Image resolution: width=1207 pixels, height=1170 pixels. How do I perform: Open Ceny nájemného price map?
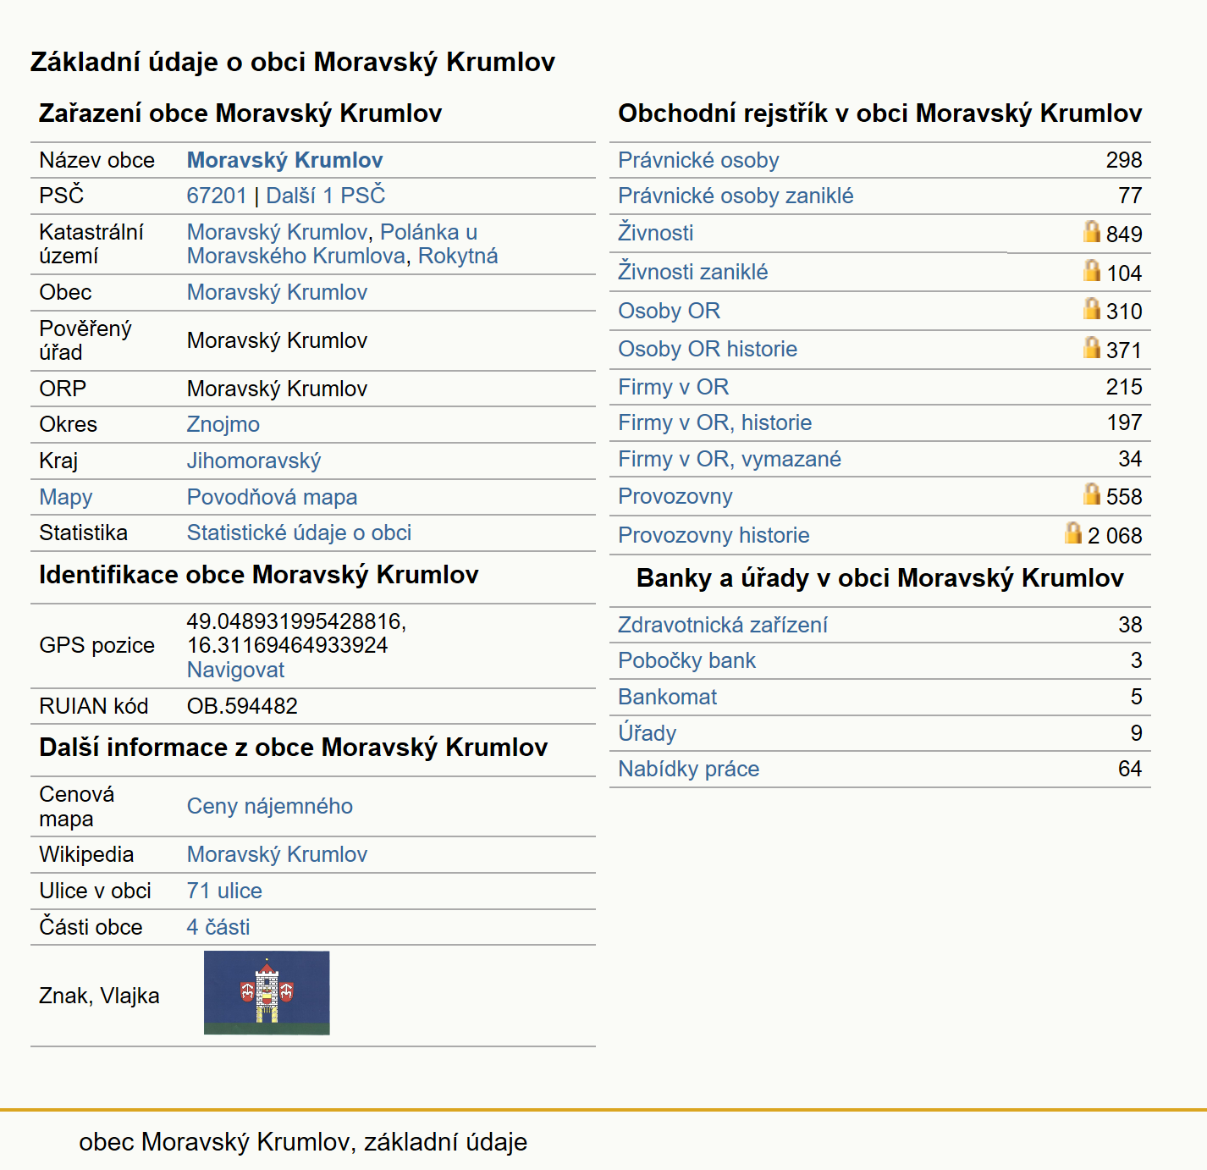[x=270, y=806]
